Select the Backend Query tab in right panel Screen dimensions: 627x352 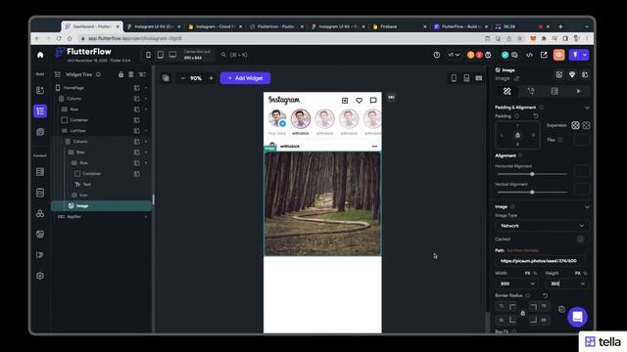coord(555,91)
